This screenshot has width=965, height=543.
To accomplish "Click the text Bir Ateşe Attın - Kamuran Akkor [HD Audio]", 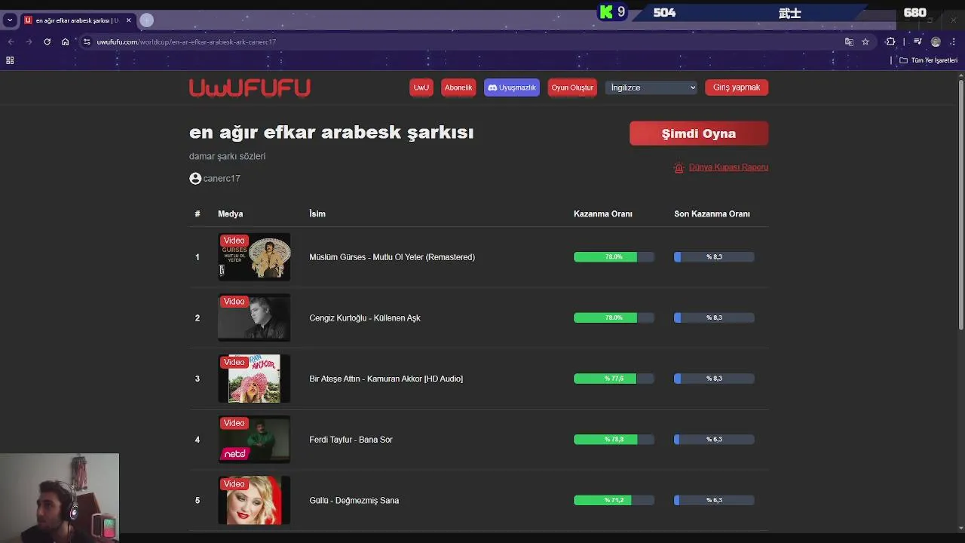I will 386,379.
